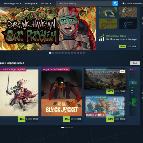143x143 pixels.
Task: Select the last featured carousel dot
Action: point(84,53)
